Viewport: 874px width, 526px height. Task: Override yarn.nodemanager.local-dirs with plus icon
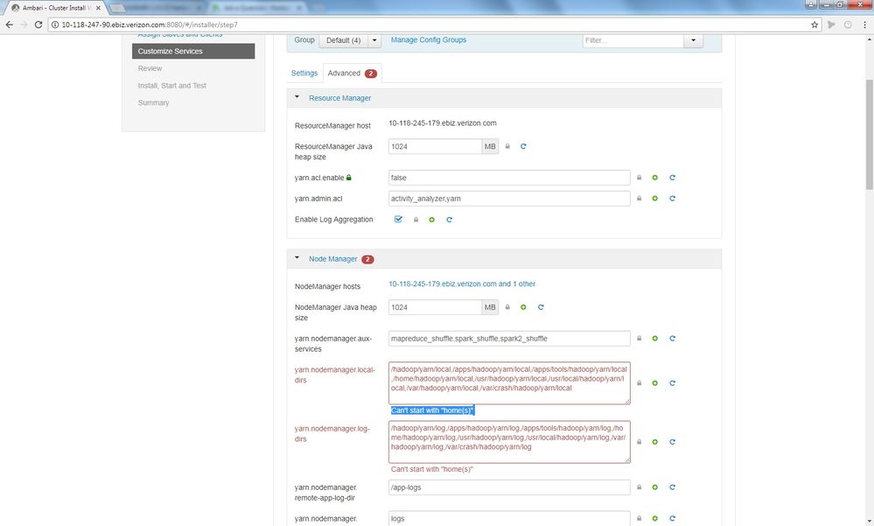click(x=655, y=383)
